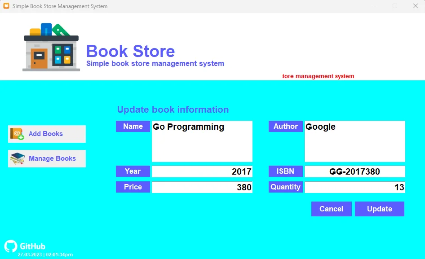Click the Year label

pyautogui.click(x=133, y=171)
